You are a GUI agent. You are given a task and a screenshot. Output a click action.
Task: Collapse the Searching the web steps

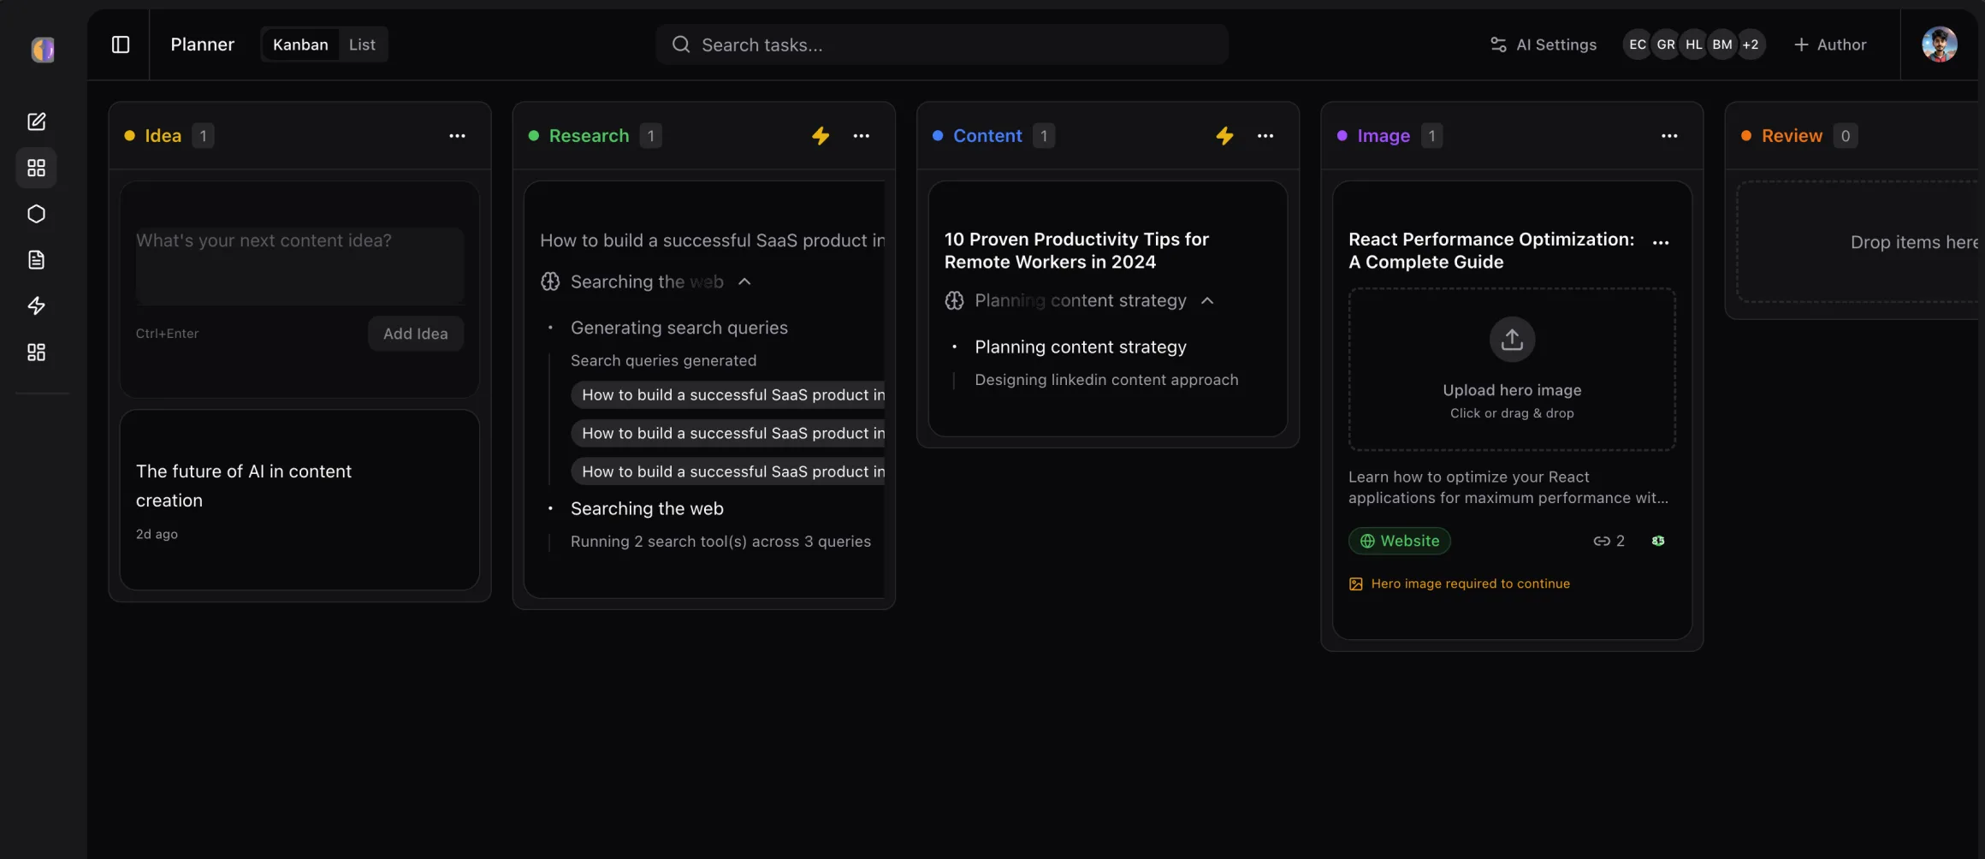[x=744, y=281]
